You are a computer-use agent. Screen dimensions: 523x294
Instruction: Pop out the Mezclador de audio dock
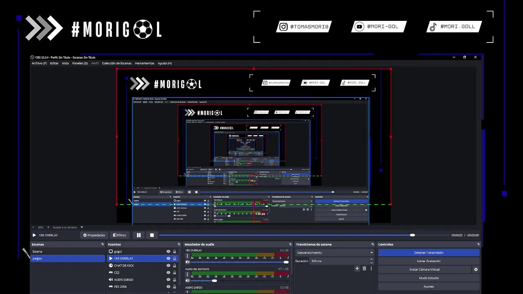tap(291, 244)
